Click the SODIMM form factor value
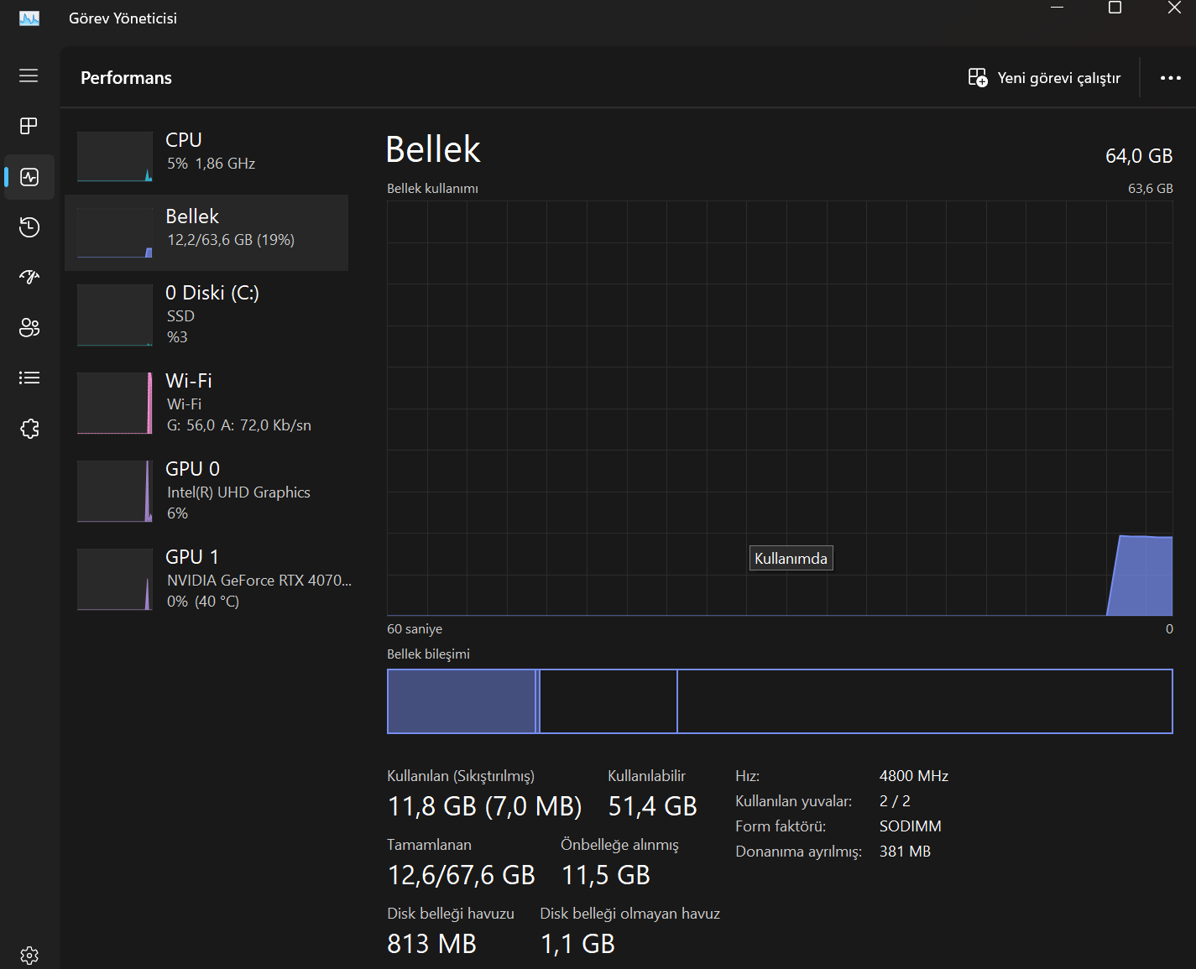The height and width of the screenshot is (969, 1196). 911,826
